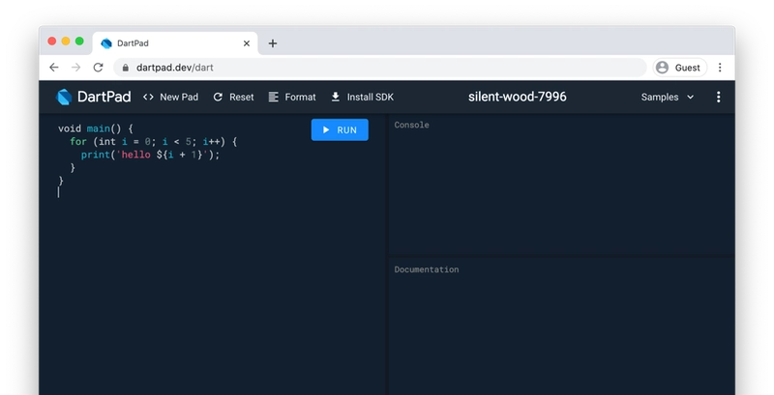Click the Install SDK download icon

(335, 97)
